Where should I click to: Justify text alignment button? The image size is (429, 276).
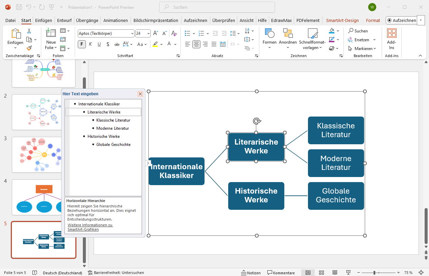[214, 44]
